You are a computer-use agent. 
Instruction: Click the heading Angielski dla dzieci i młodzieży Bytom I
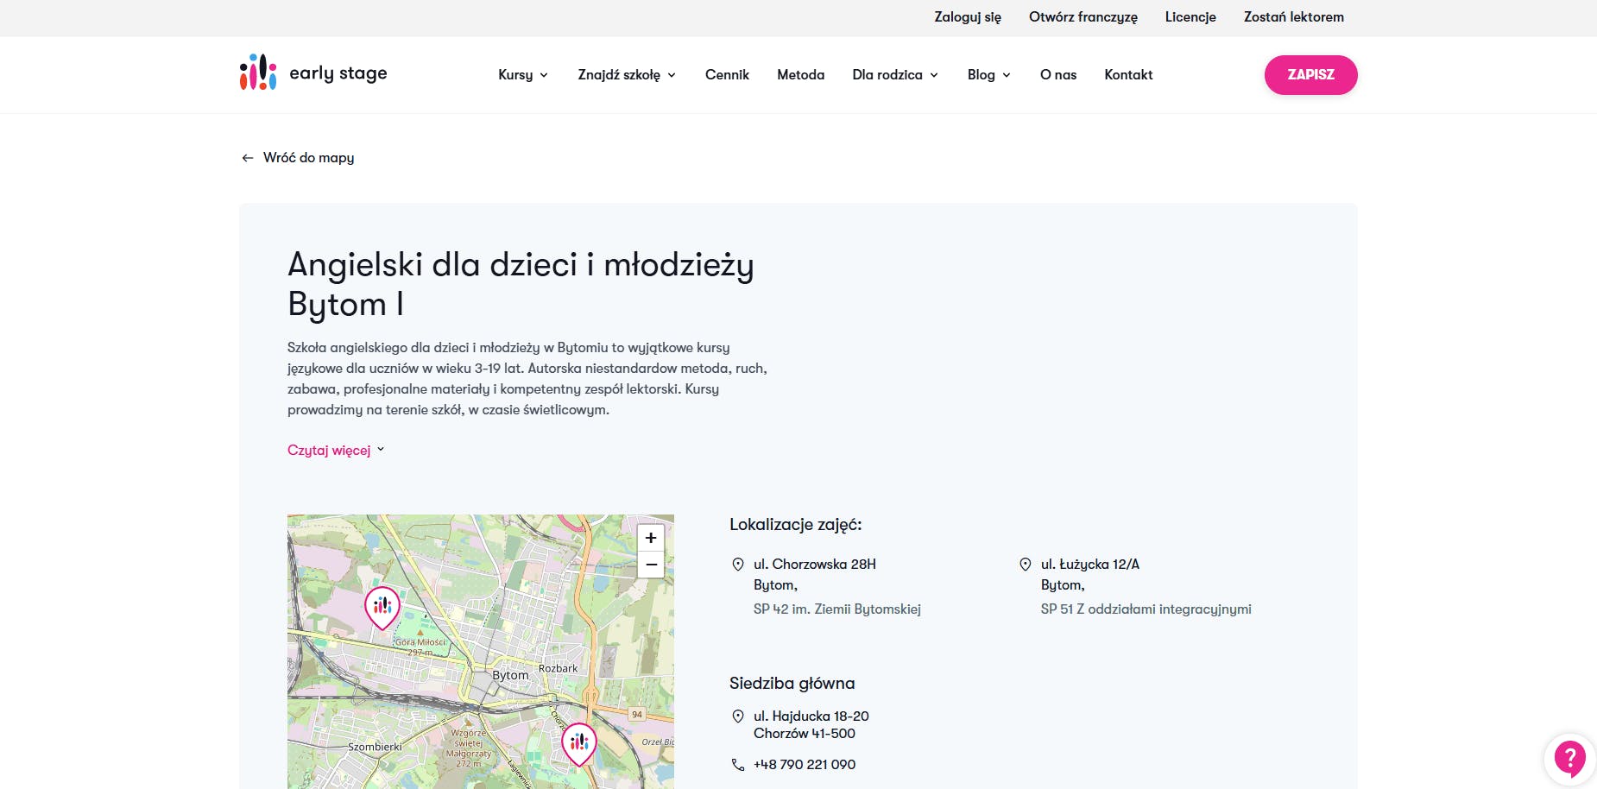pos(521,284)
